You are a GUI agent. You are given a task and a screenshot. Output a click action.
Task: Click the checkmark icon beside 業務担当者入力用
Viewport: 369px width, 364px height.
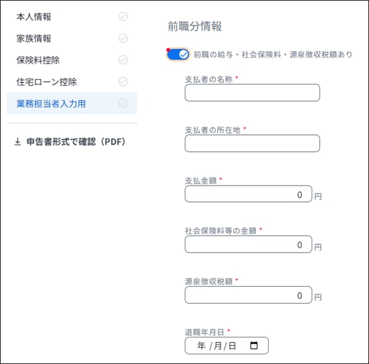[x=123, y=104]
